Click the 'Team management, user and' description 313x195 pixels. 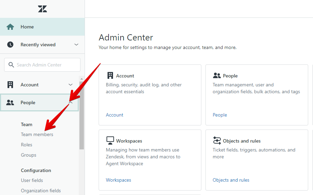[x=256, y=88]
